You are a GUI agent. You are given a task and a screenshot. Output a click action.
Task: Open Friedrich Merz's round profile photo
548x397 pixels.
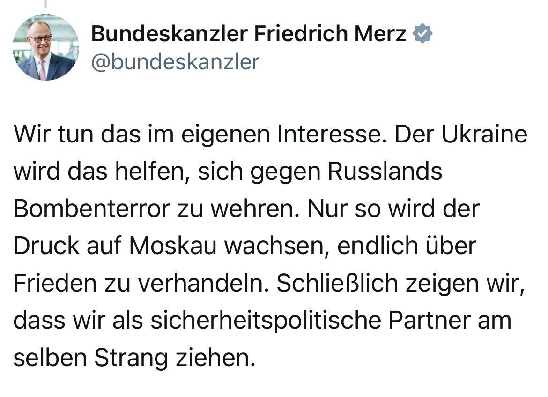pyautogui.click(x=46, y=47)
